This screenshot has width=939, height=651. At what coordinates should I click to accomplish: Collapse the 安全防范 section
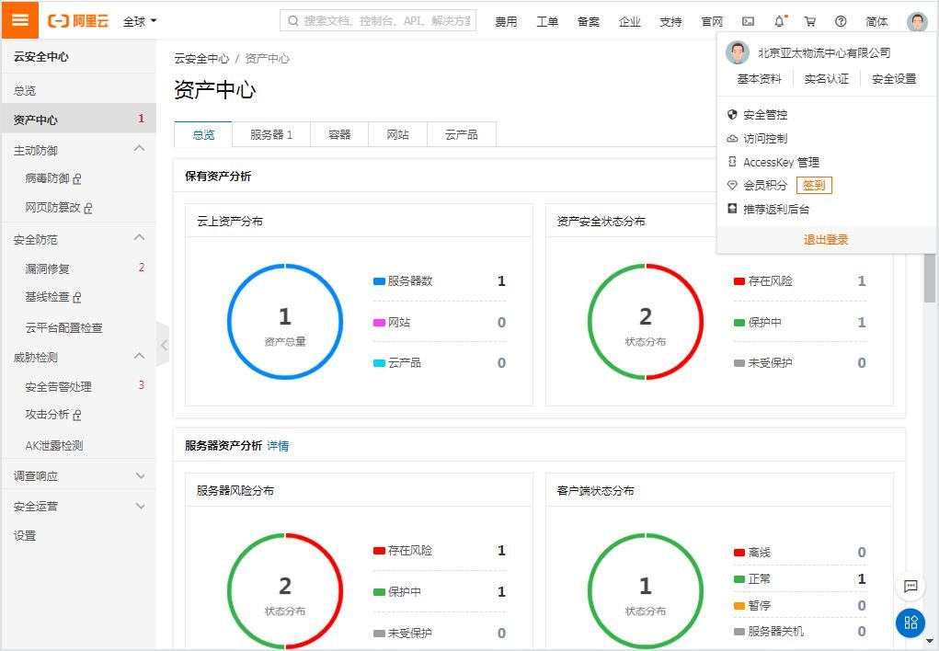pos(139,238)
